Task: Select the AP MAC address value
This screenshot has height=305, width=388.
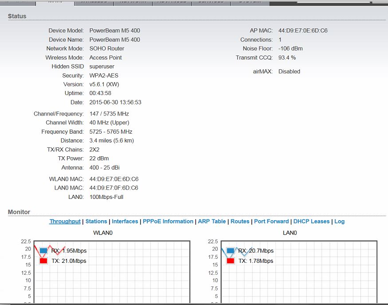Action: click(x=303, y=31)
